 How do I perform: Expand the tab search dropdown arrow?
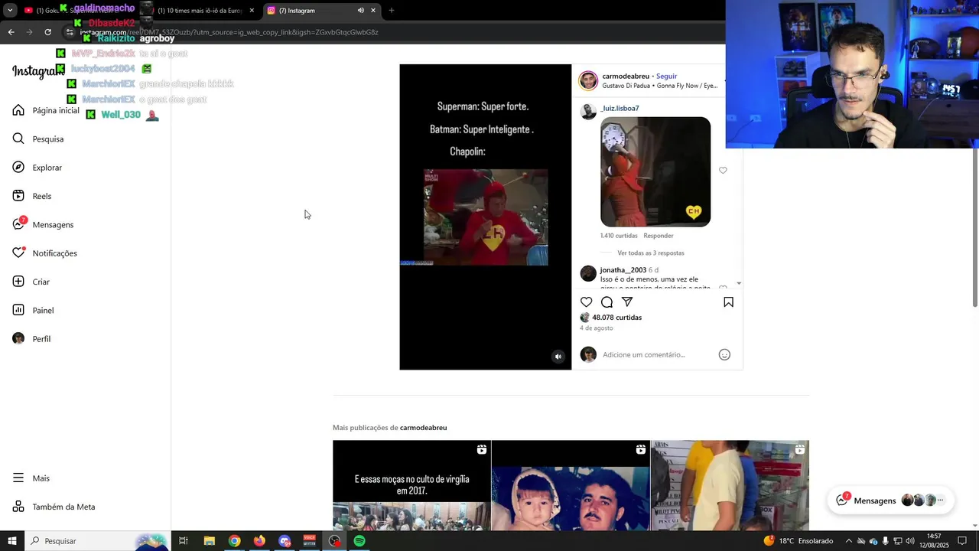(x=10, y=11)
